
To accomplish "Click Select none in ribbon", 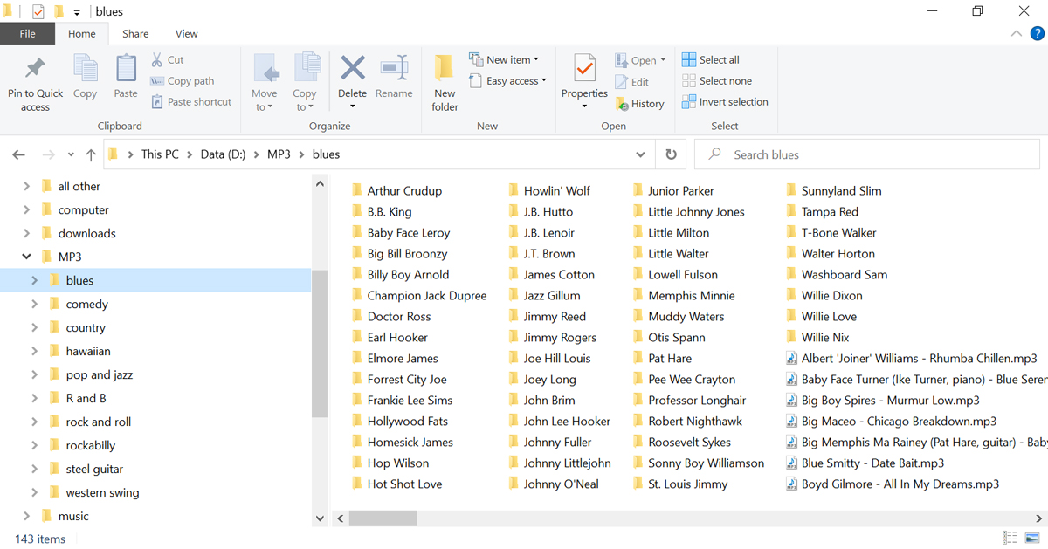I will pyautogui.click(x=717, y=81).
